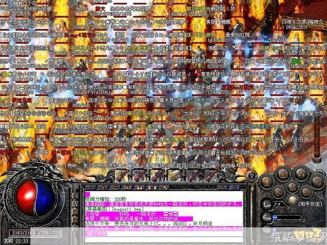Click the 宫殿 22:33 map location text
Viewport: 327px width, 245px height.
(16, 241)
